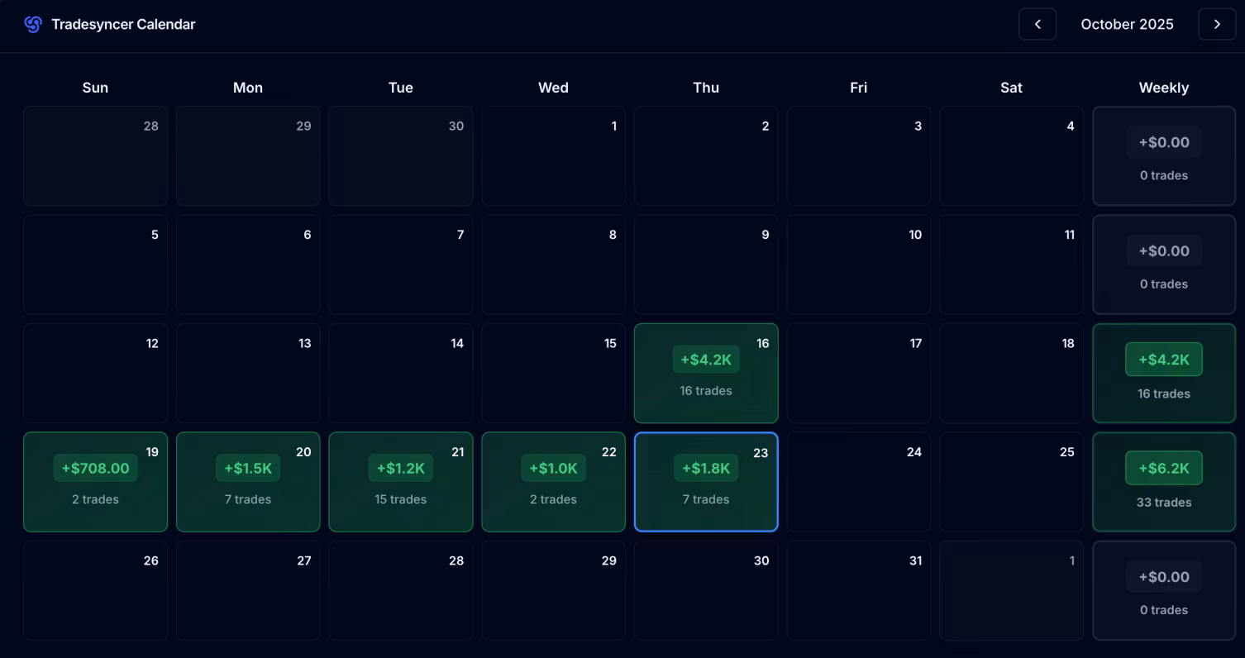This screenshot has height=658, width=1245.
Task: Select October 21 cell with 15 trades
Action: (400, 482)
